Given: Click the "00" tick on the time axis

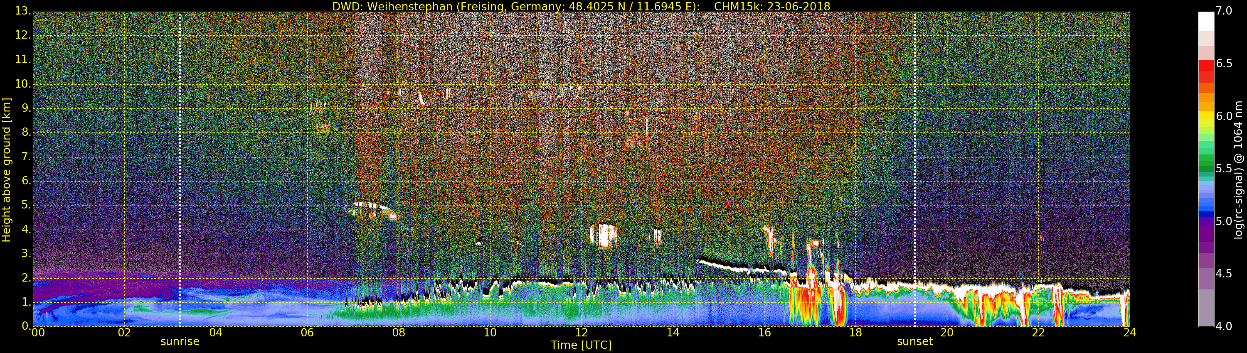Looking at the screenshot, I should (x=38, y=333).
